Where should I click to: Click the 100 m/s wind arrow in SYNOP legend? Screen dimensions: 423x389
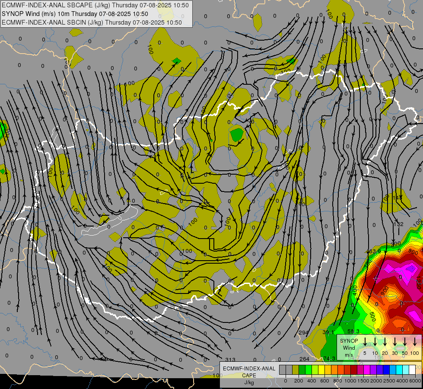415,341
